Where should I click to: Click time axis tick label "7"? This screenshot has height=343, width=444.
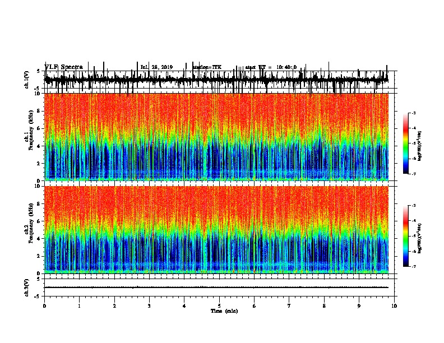[x=289, y=306]
